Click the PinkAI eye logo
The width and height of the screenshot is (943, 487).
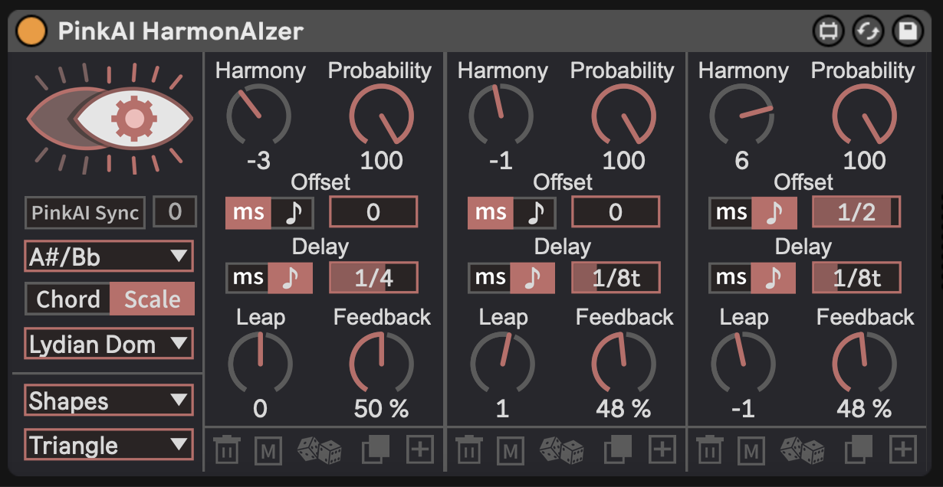pos(110,118)
